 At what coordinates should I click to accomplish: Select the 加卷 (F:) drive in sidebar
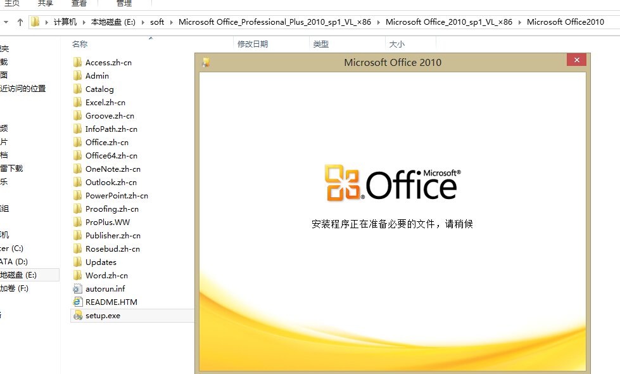pos(14,288)
